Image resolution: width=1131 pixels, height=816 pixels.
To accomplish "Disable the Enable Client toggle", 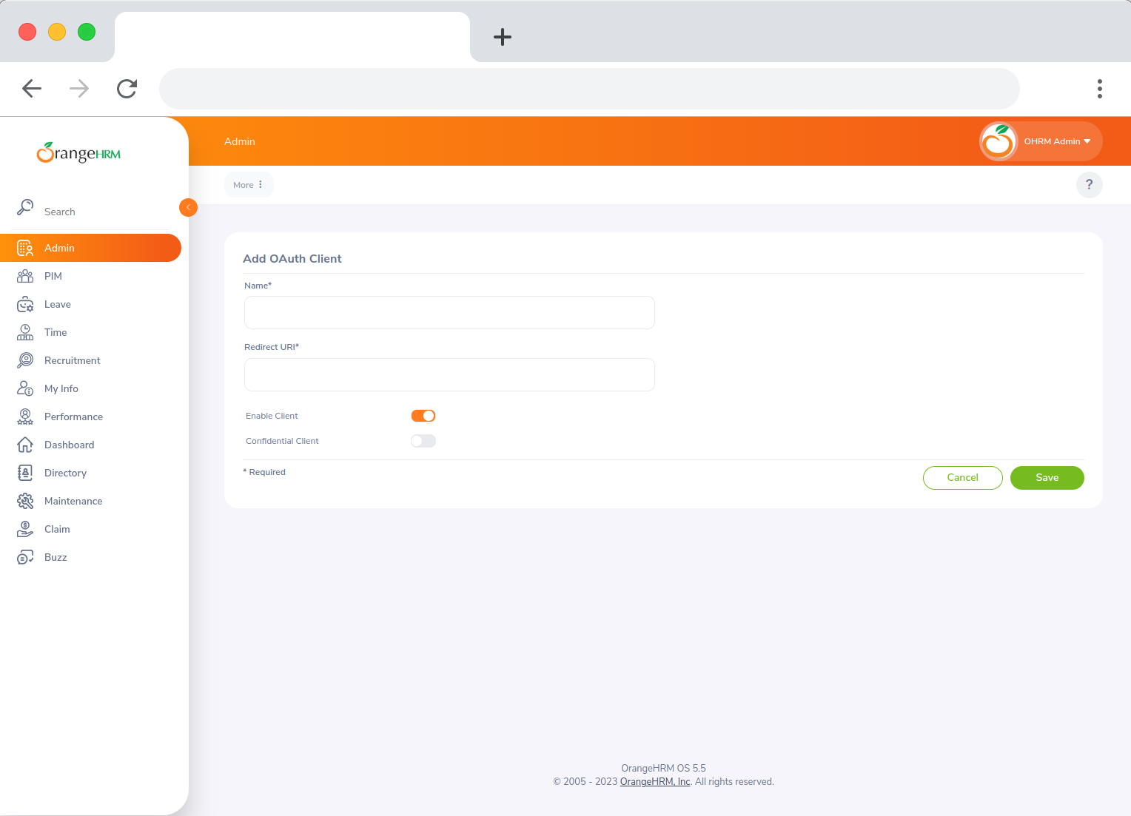I will (x=423, y=415).
